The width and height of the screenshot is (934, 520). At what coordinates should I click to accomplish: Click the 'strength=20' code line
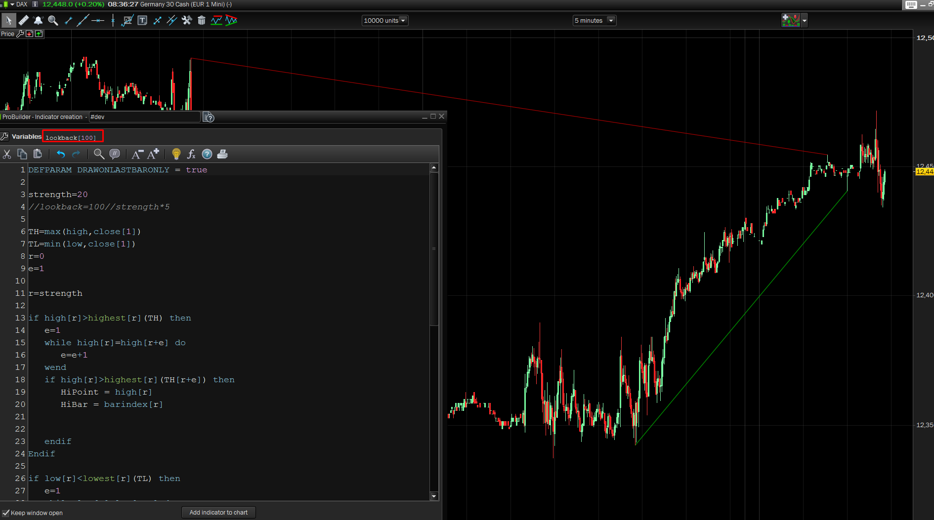click(x=58, y=195)
